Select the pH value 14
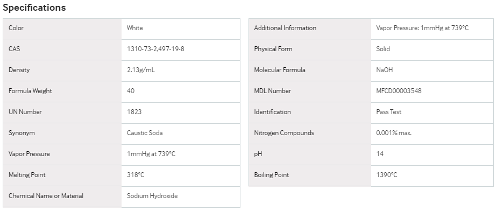497x211 pixels. click(380, 154)
